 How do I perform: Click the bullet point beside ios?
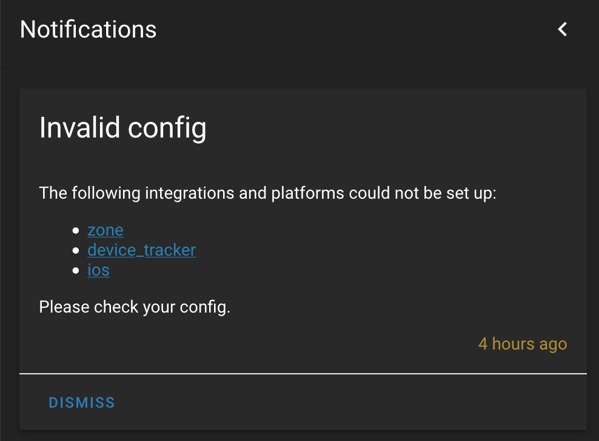[x=76, y=270]
